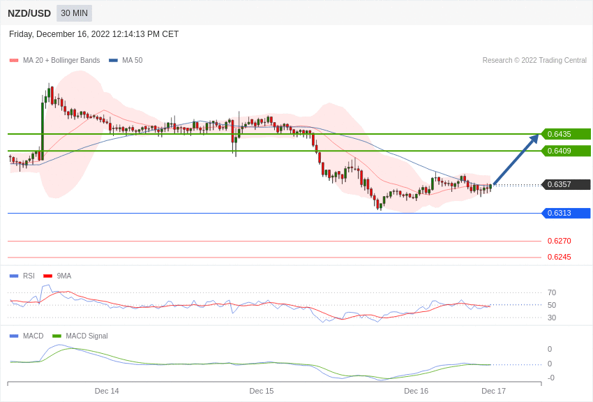
Task: Click the 0.6435 resistance level tag
Action: (565, 134)
